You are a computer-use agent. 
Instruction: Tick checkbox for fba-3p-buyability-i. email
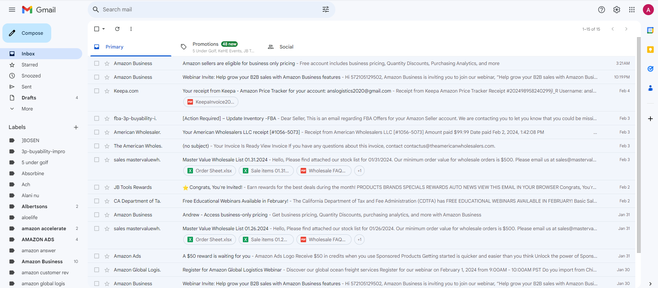[x=97, y=118]
